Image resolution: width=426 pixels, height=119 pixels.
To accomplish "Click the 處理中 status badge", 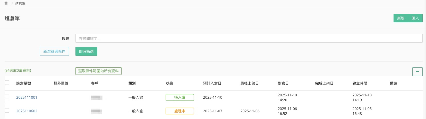I will [x=180, y=111].
